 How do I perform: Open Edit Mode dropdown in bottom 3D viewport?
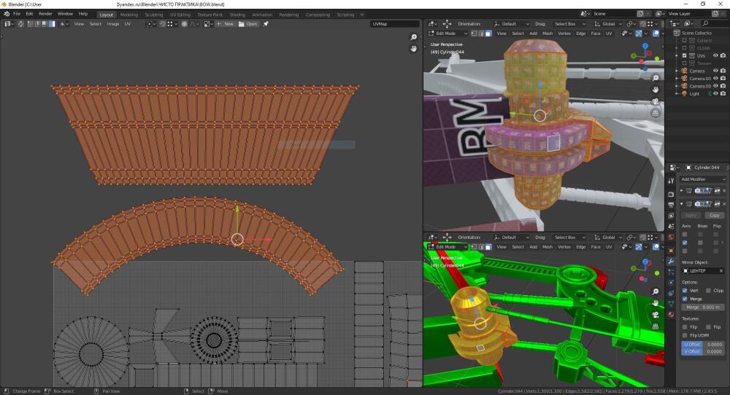tap(447, 247)
